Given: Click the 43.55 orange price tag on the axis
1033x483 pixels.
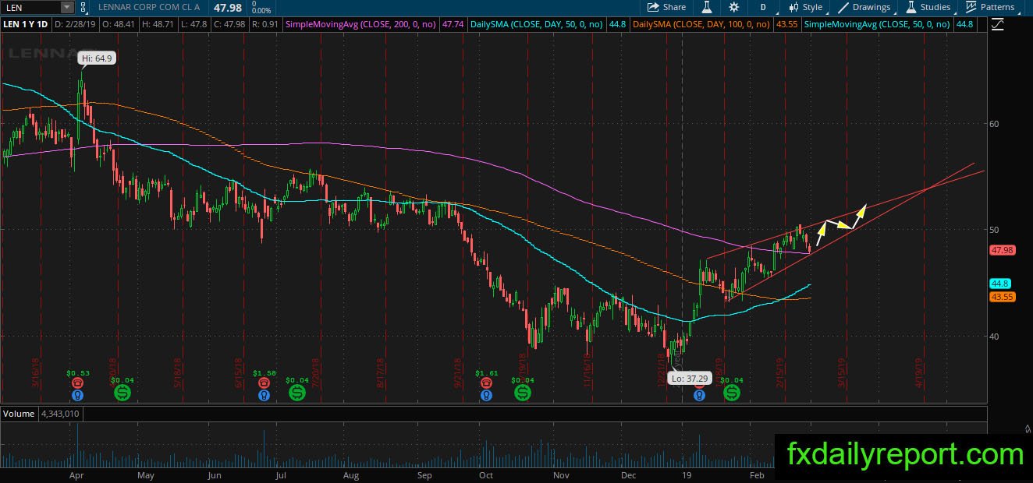Looking at the screenshot, I should (x=1002, y=297).
